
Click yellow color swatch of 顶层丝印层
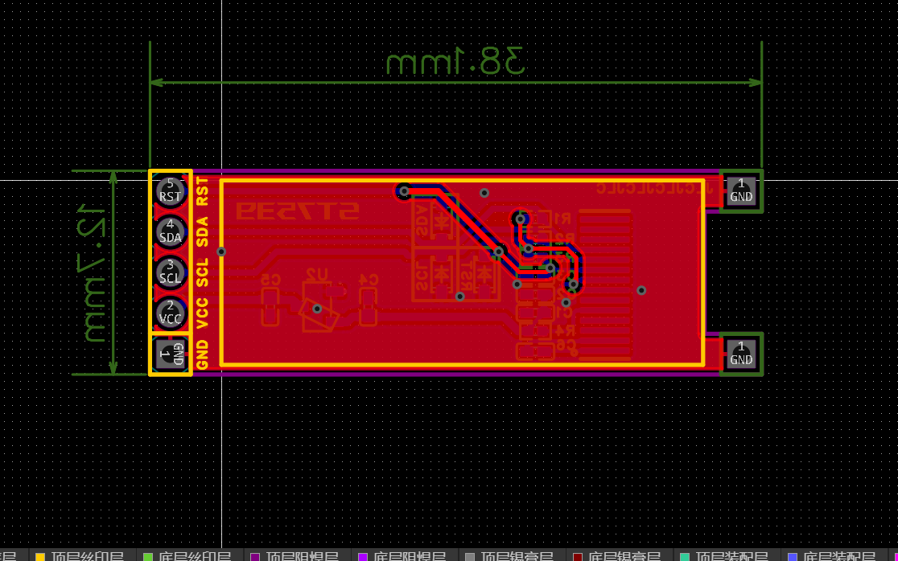click(40, 556)
